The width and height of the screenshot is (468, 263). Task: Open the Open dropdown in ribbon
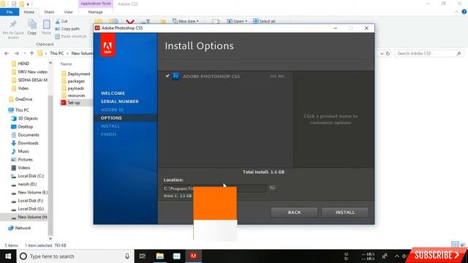(x=237, y=21)
